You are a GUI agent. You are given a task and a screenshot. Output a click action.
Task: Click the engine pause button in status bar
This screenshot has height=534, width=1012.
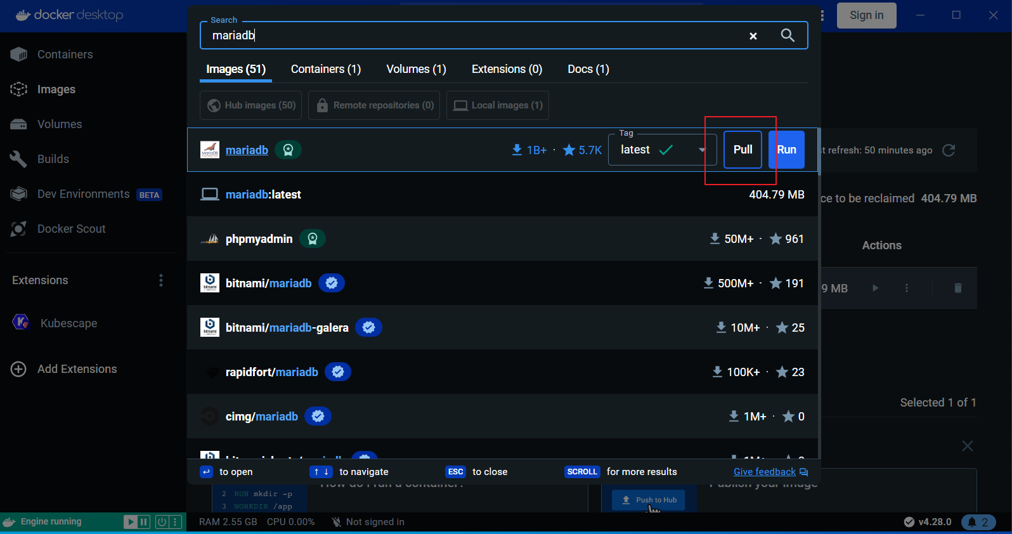click(144, 522)
